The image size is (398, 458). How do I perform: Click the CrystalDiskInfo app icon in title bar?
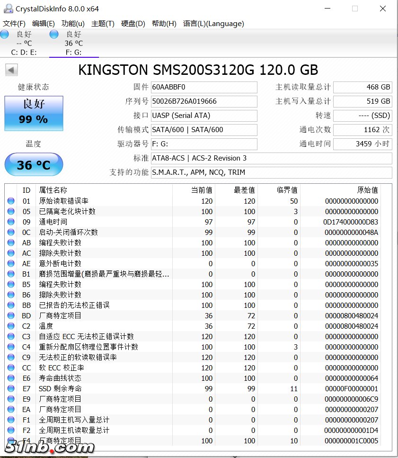point(8,9)
